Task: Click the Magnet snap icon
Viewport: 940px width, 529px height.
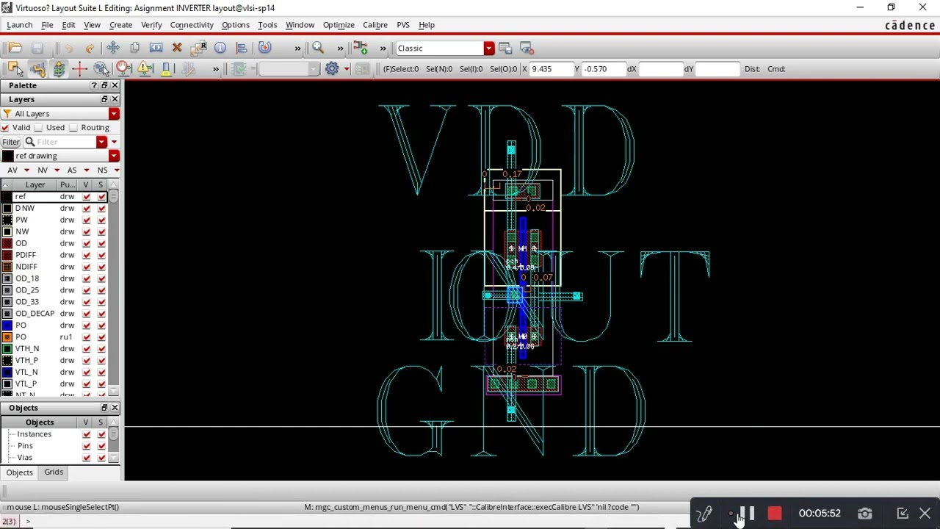Action: (x=265, y=48)
